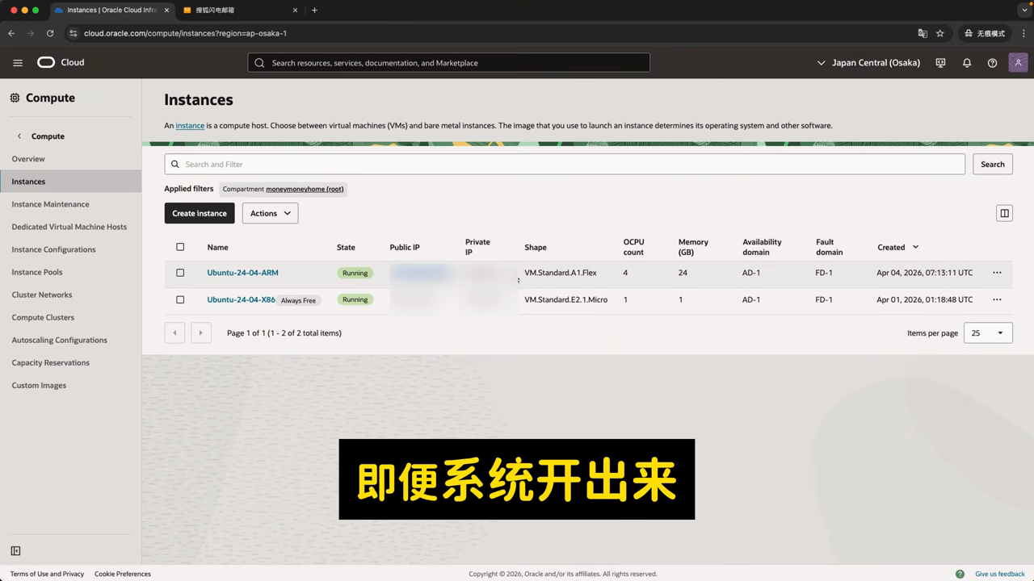Go to next page of instances
1034x581 pixels.
pos(201,332)
